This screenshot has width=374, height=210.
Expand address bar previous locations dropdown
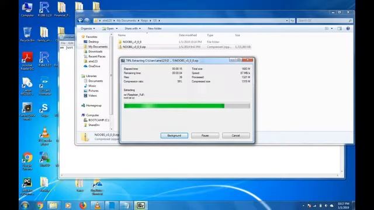point(287,21)
